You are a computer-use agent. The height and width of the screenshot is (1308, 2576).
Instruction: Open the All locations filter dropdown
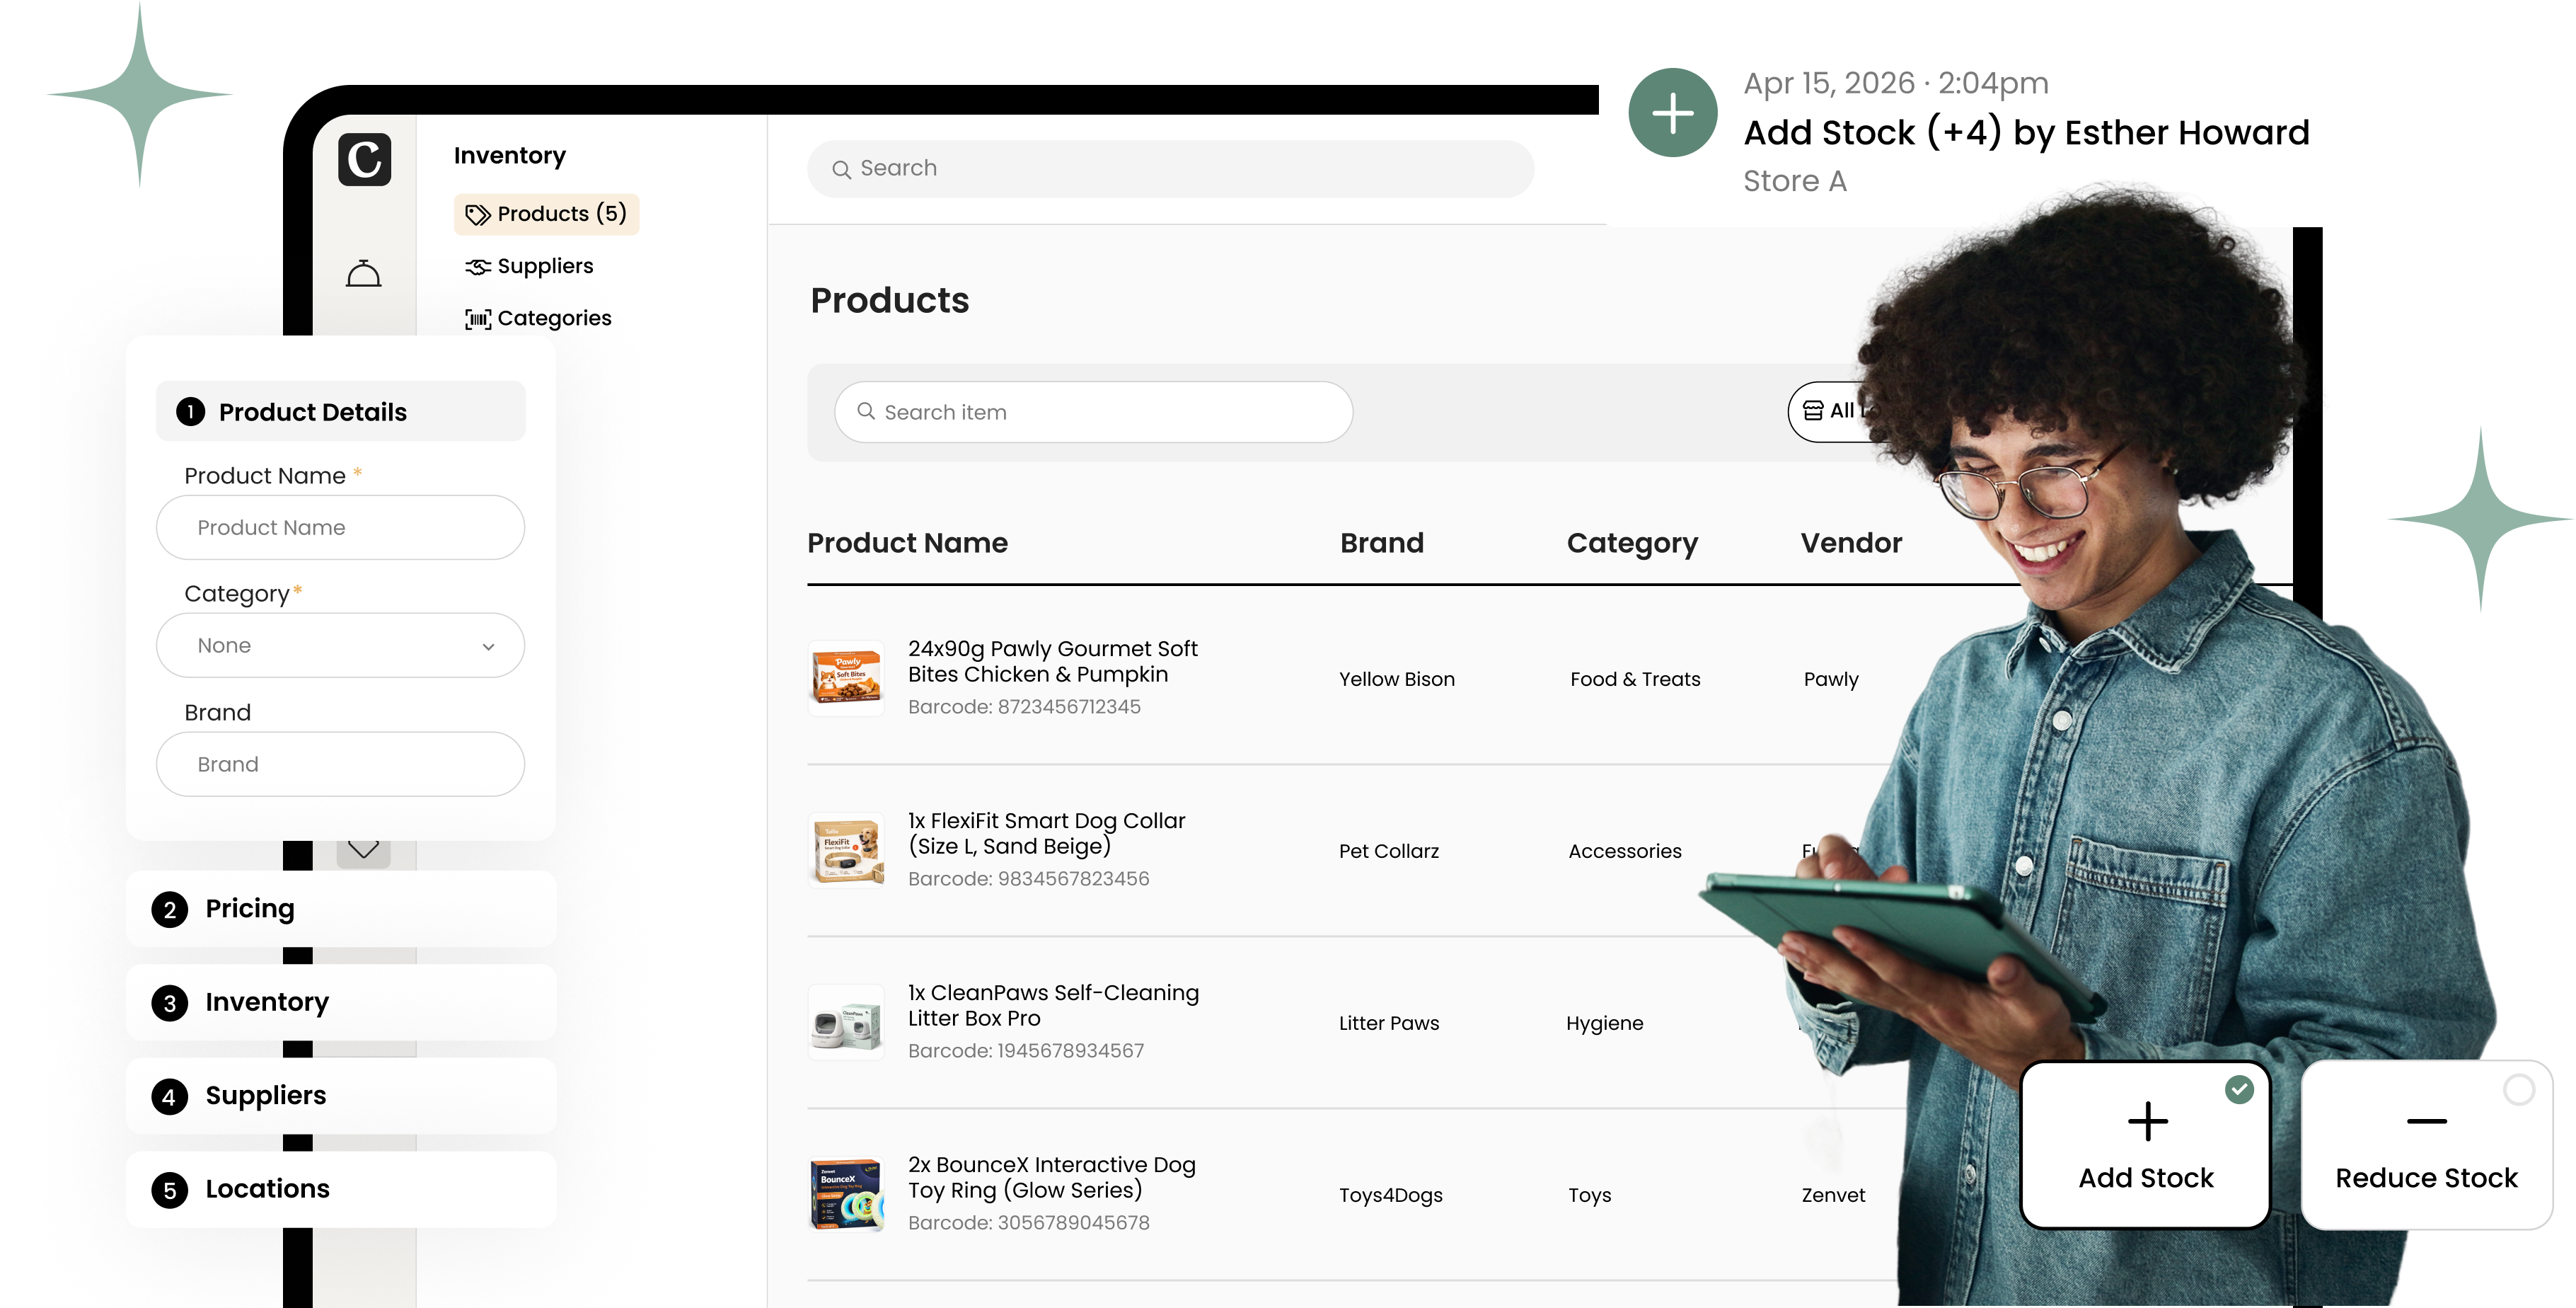tap(1835, 411)
